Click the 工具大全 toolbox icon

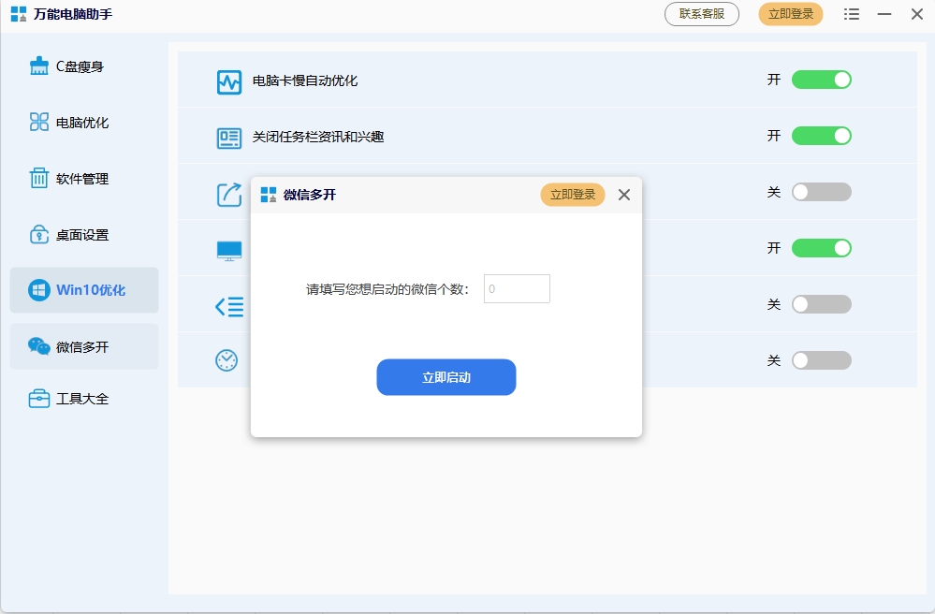(38, 399)
